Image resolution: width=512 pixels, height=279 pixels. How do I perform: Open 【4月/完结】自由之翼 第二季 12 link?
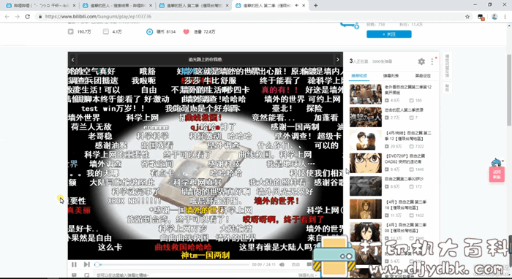click(408, 136)
